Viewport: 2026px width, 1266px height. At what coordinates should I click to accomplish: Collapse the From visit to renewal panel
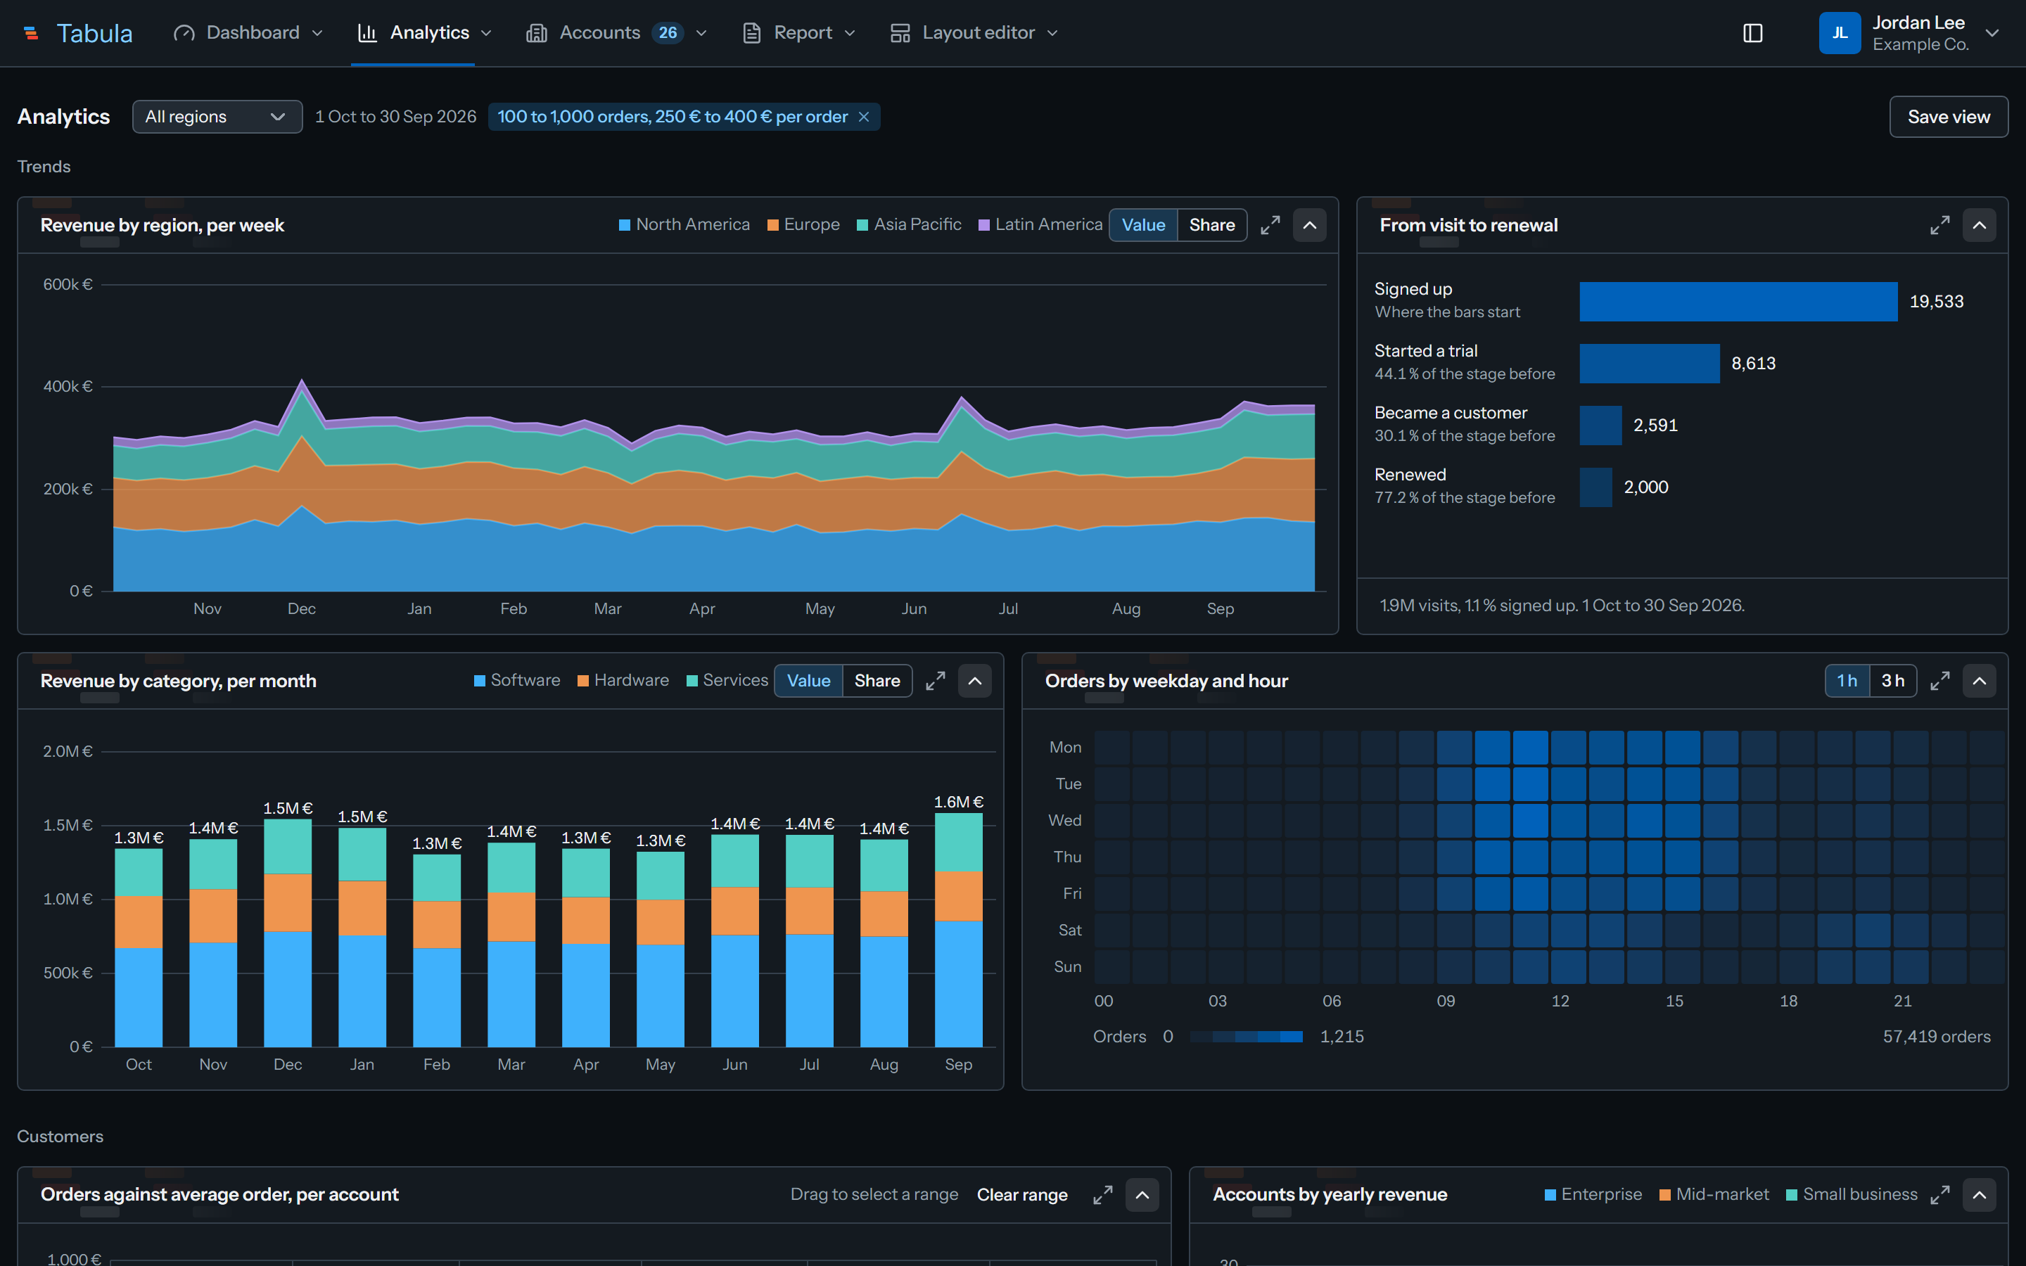point(1979,225)
